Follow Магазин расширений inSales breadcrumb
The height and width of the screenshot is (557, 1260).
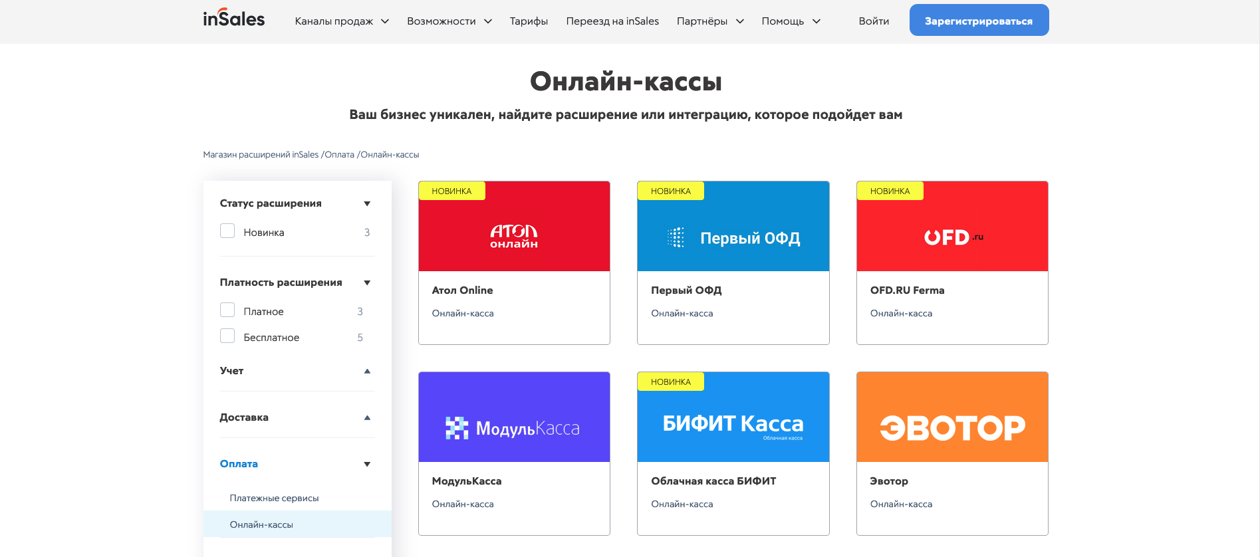pyautogui.click(x=261, y=155)
